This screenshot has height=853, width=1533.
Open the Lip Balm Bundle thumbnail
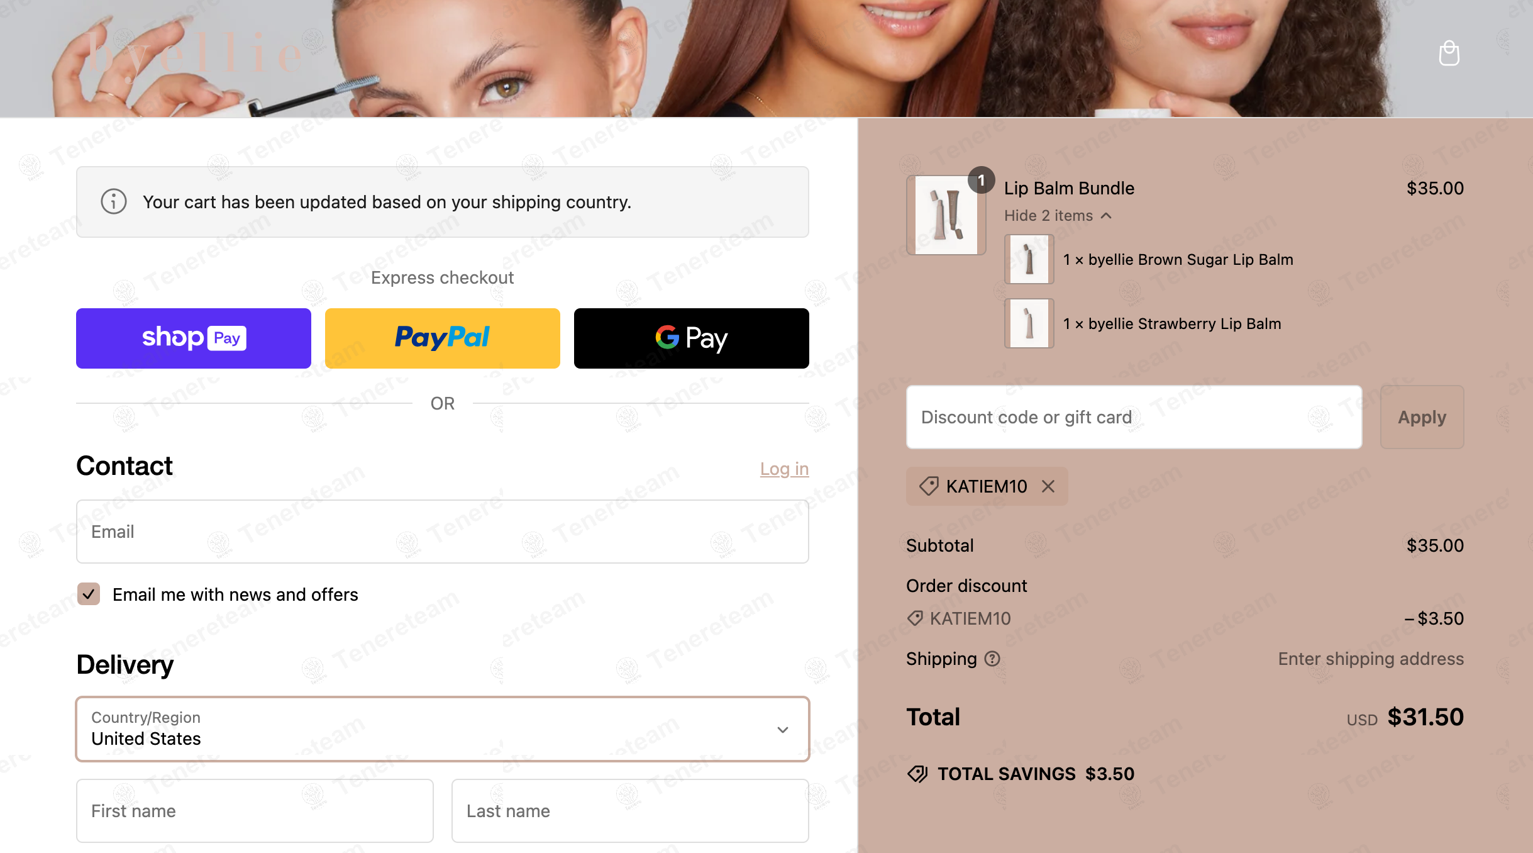[x=946, y=215]
